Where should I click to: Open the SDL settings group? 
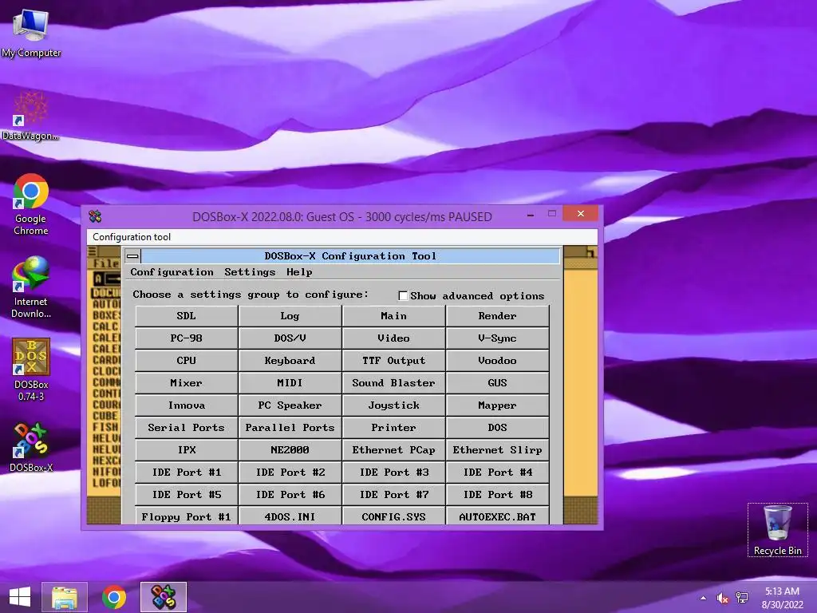(186, 316)
